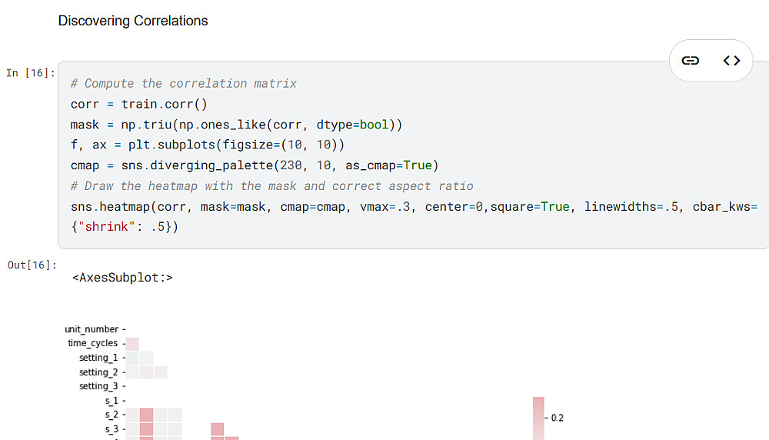
Task: Click the dark pink cell in s_2 row
Action: point(147,415)
